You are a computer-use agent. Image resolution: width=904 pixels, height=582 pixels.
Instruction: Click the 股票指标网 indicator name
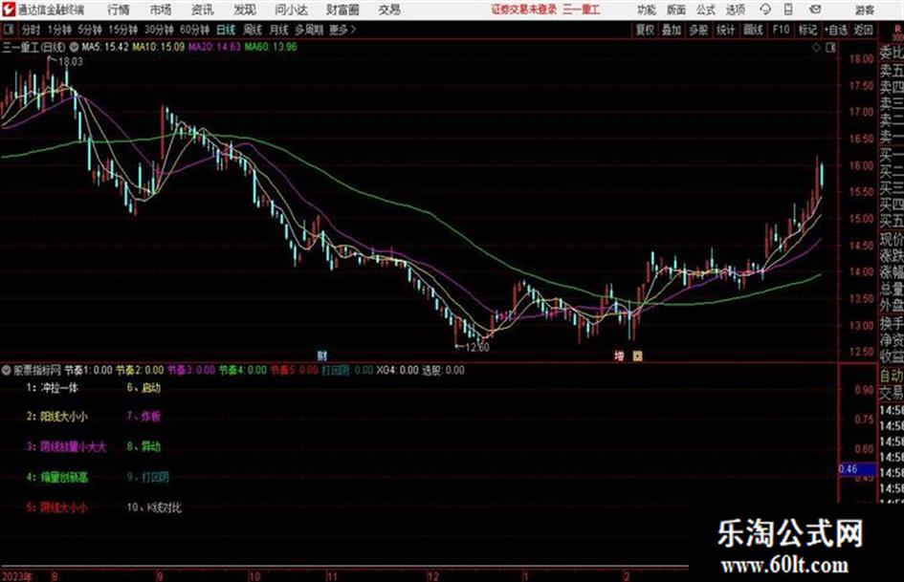tap(37, 370)
